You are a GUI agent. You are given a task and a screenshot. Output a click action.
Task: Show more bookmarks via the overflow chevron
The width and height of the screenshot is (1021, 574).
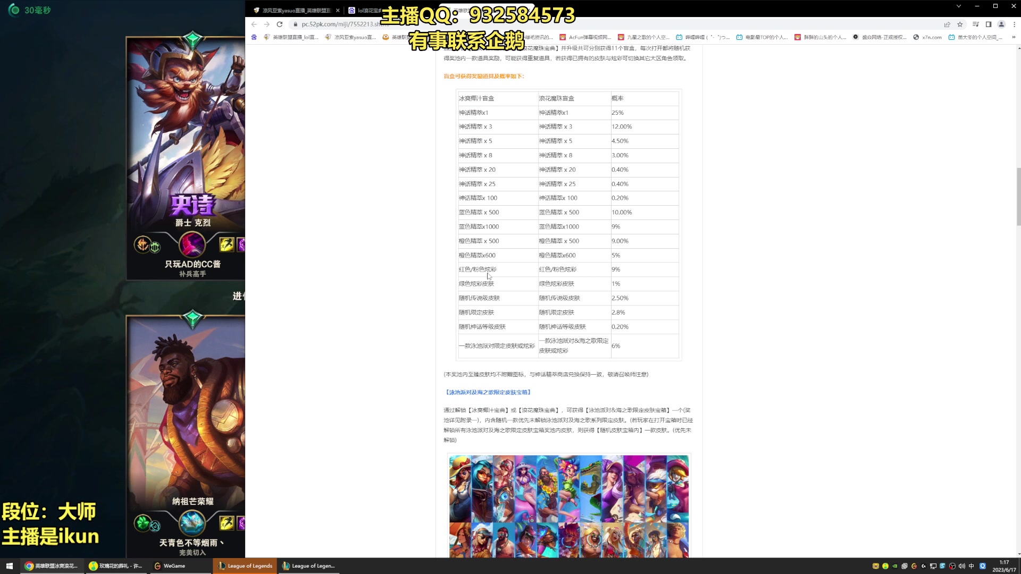coord(1014,37)
